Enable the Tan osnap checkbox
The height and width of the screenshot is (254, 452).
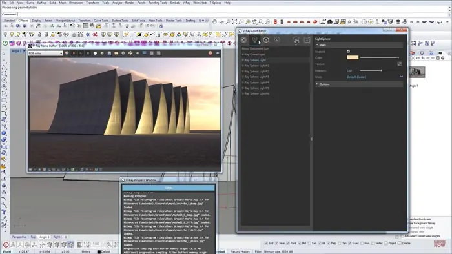[x=339, y=243]
